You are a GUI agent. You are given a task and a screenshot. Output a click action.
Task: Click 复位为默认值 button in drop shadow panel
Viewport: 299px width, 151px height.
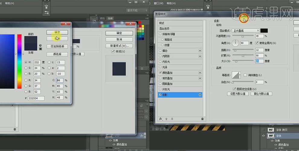point(261,94)
